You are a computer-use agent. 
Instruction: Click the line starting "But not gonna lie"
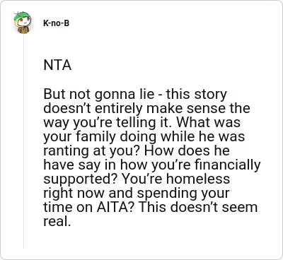point(135,94)
